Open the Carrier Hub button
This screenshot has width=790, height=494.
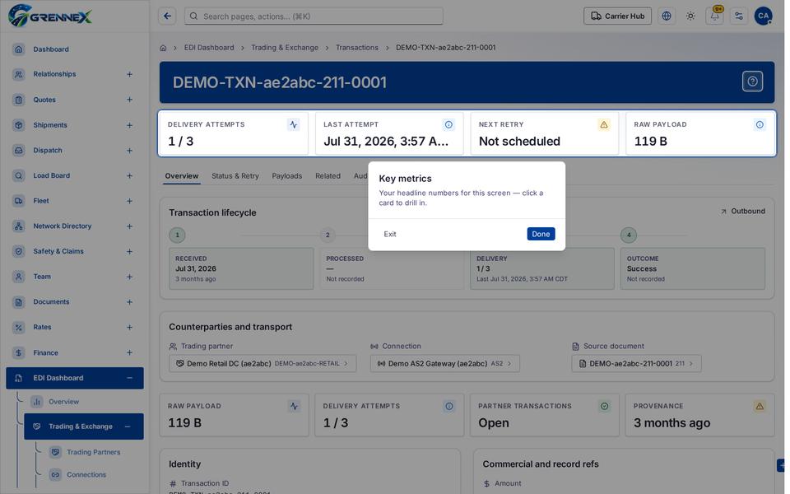pos(617,16)
